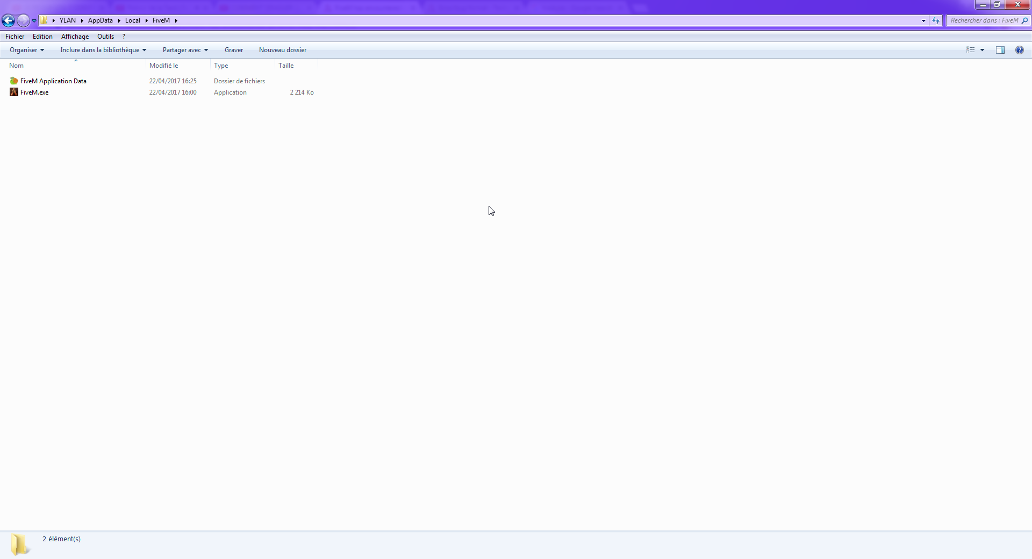Expand the arrow after FiveM breadcrumb
This screenshot has height=559, width=1032.
[176, 20]
